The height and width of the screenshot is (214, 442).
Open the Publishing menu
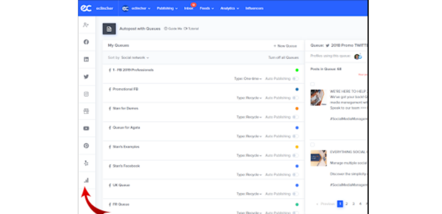click(x=167, y=8)
